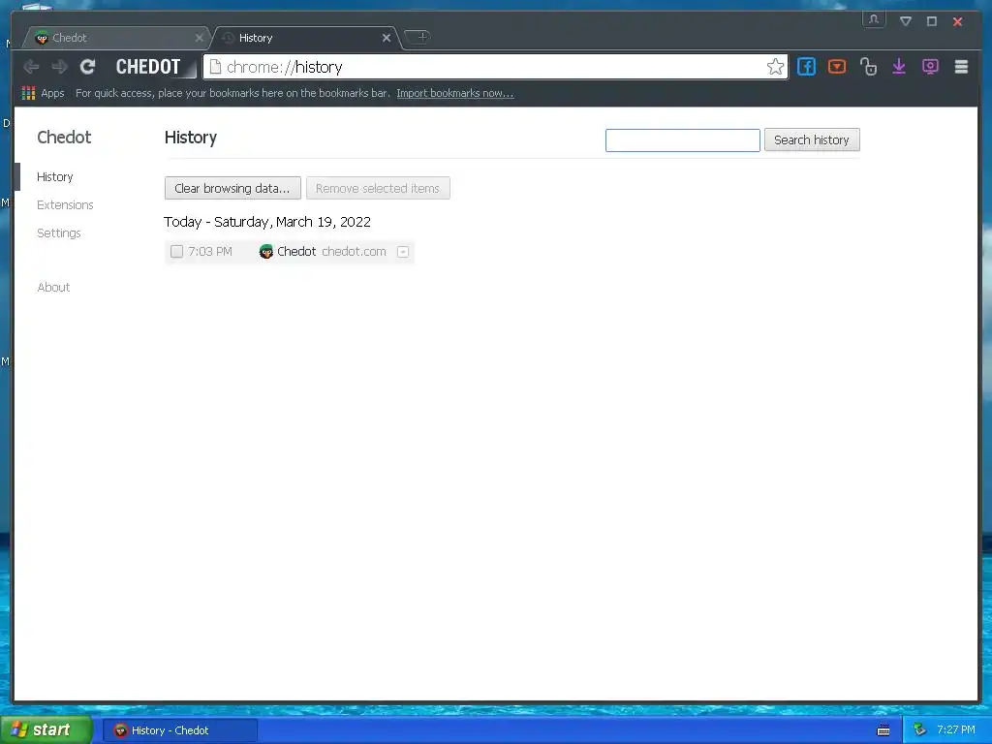Open the hamburger main menu
This screenshot has height=744, width=992.
961,67
